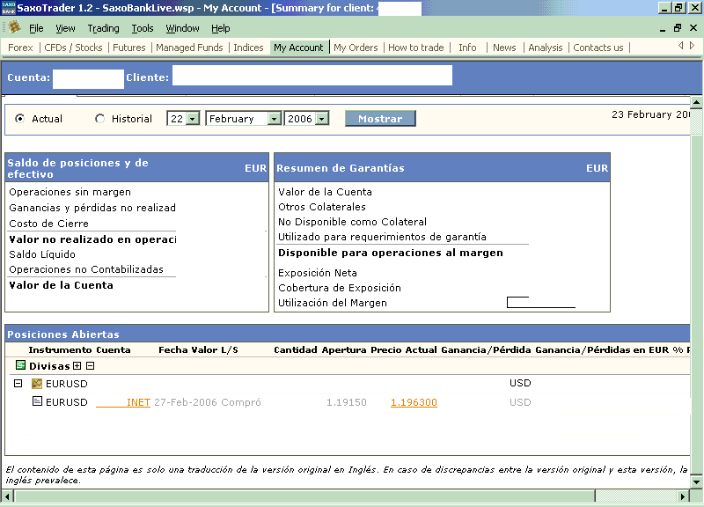Select the Historial radio button
Image resolution: width=704 pixels, height=507 pixels.
click(99, 119)
